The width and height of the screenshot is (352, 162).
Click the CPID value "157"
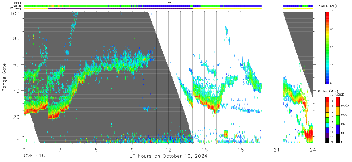click(169, 3)
